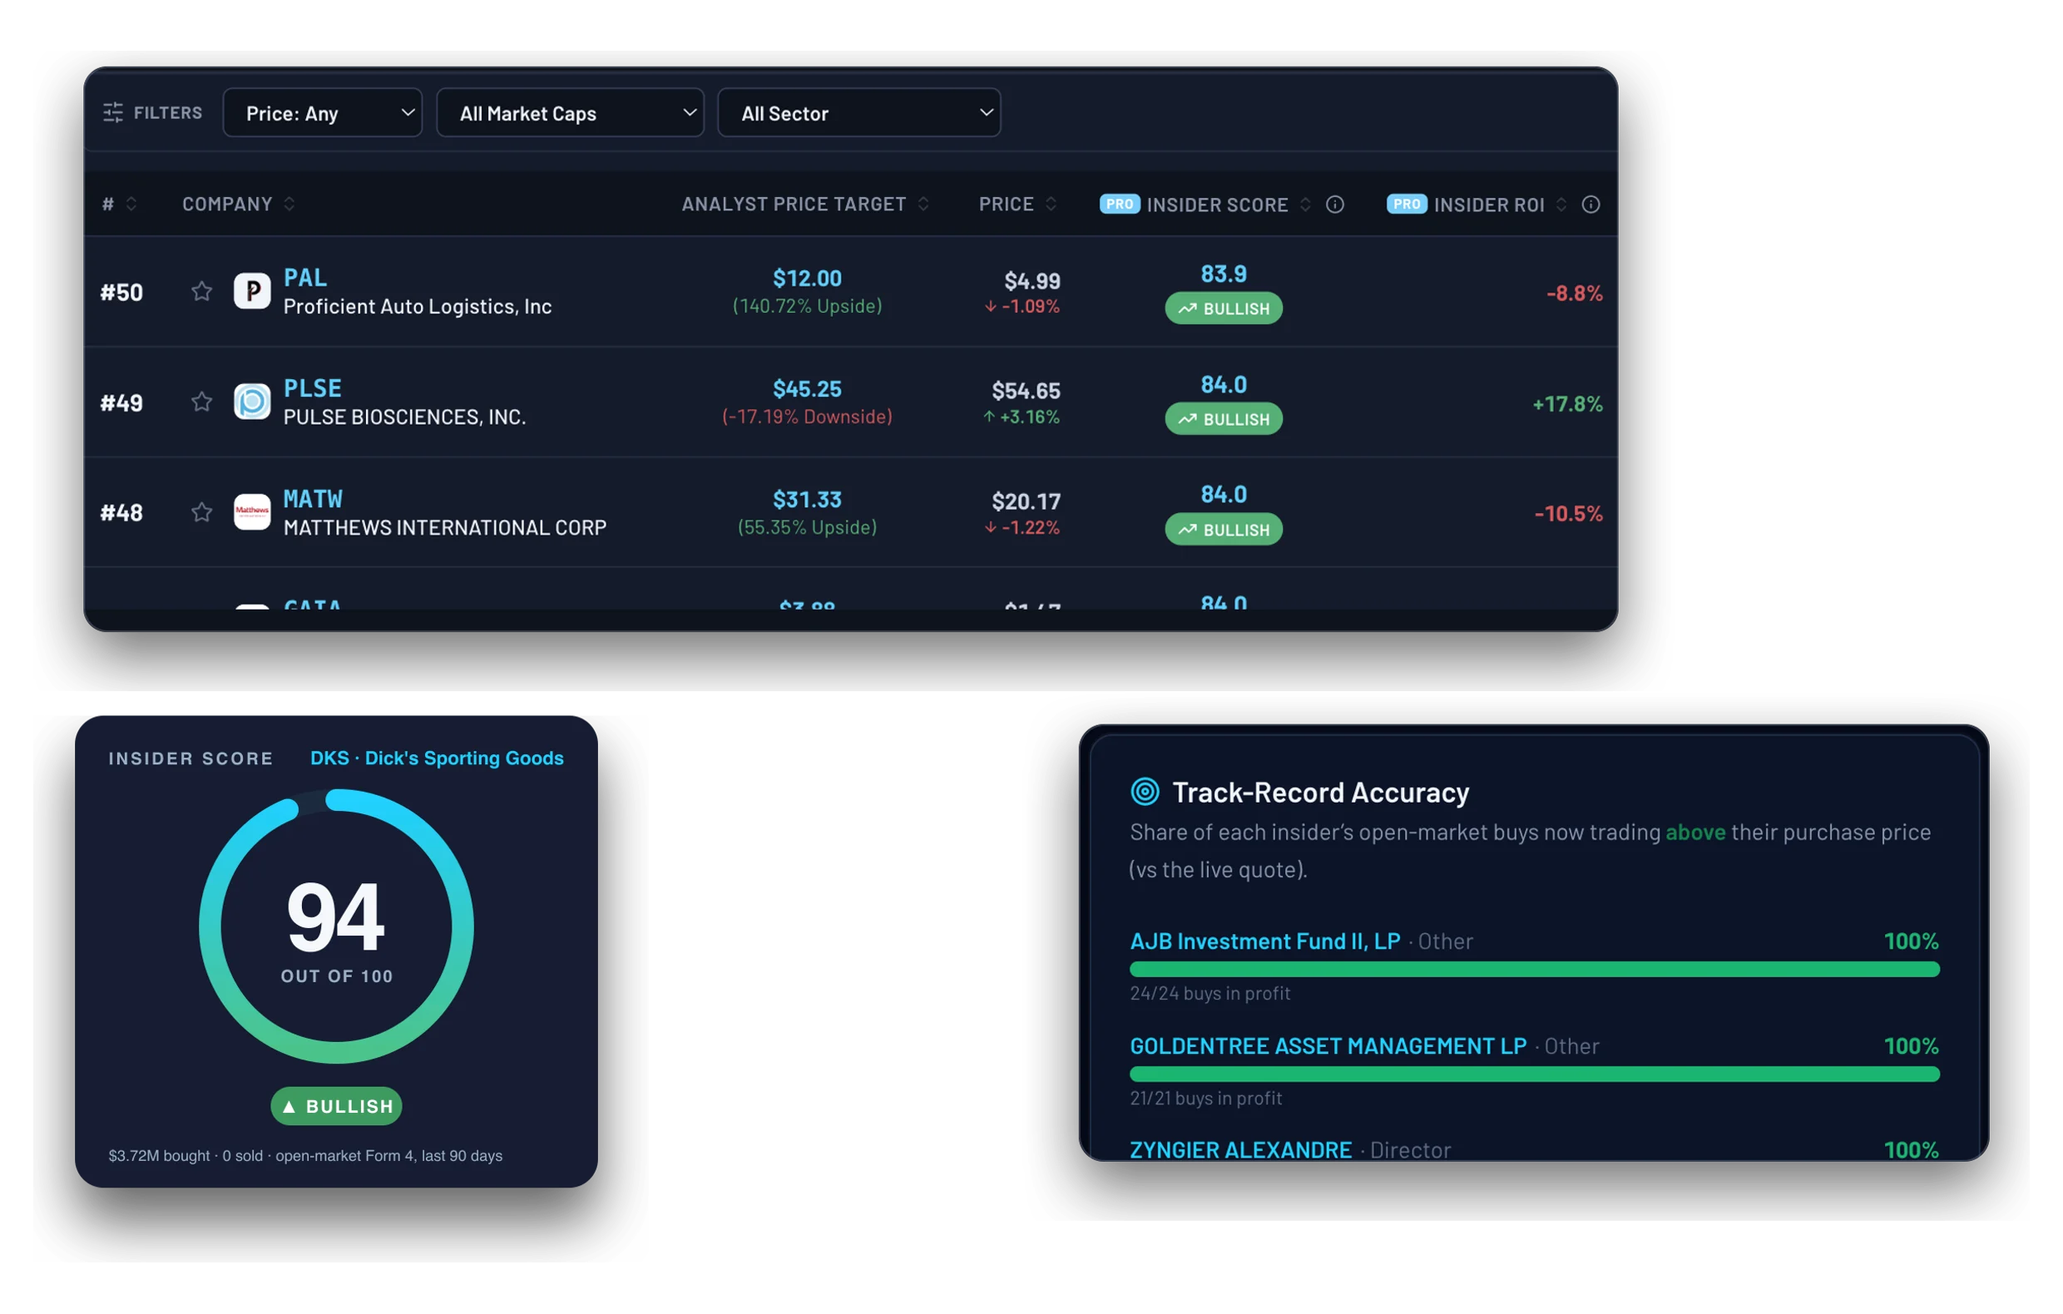
Task: Open ZYNGIER ALEXANDRE insider link
Action: pos(1240,1150)
